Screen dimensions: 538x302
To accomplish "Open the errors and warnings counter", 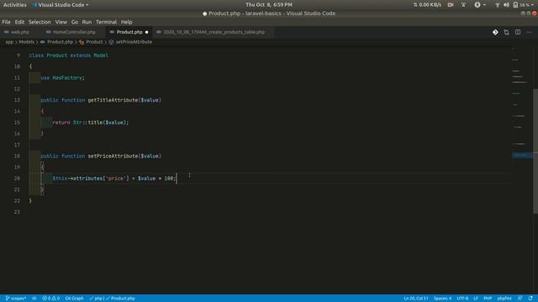I will point(50,299).
